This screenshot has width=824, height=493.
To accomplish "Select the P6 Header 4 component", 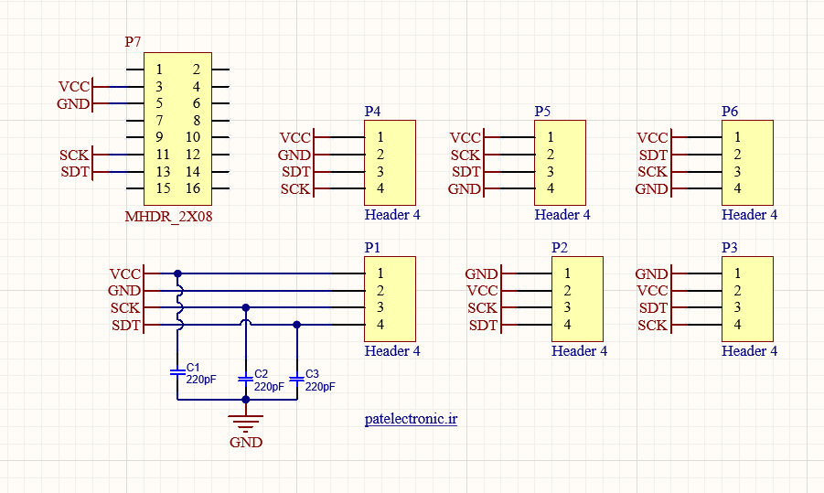I will point(747,163).
